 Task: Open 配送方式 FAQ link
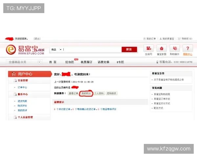(159, 108)
